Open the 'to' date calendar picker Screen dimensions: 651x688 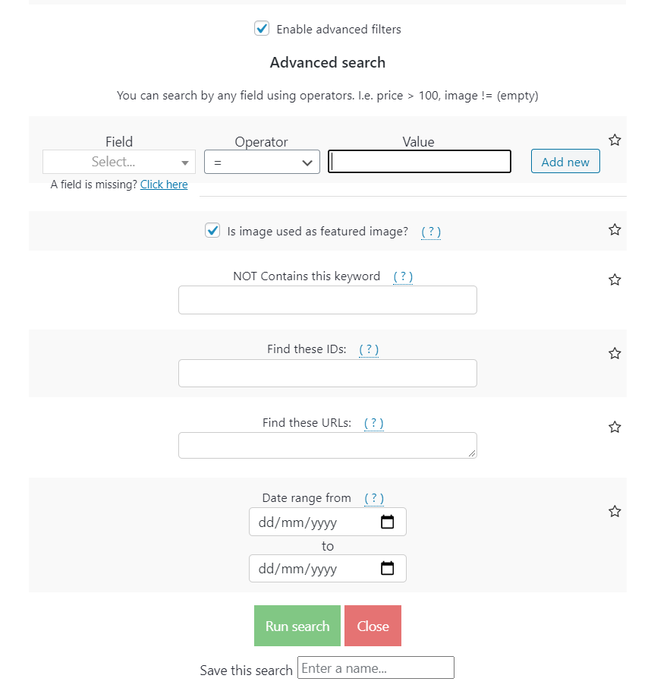click(388, 568)
